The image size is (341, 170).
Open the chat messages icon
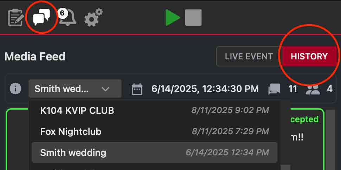coord(41,17)
